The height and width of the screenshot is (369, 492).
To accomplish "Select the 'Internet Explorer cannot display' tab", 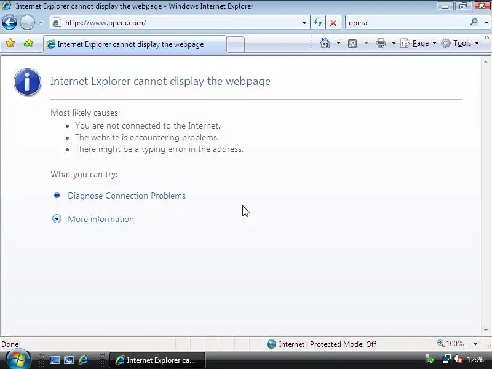I will pyautogui.click(x=135, y=44).
